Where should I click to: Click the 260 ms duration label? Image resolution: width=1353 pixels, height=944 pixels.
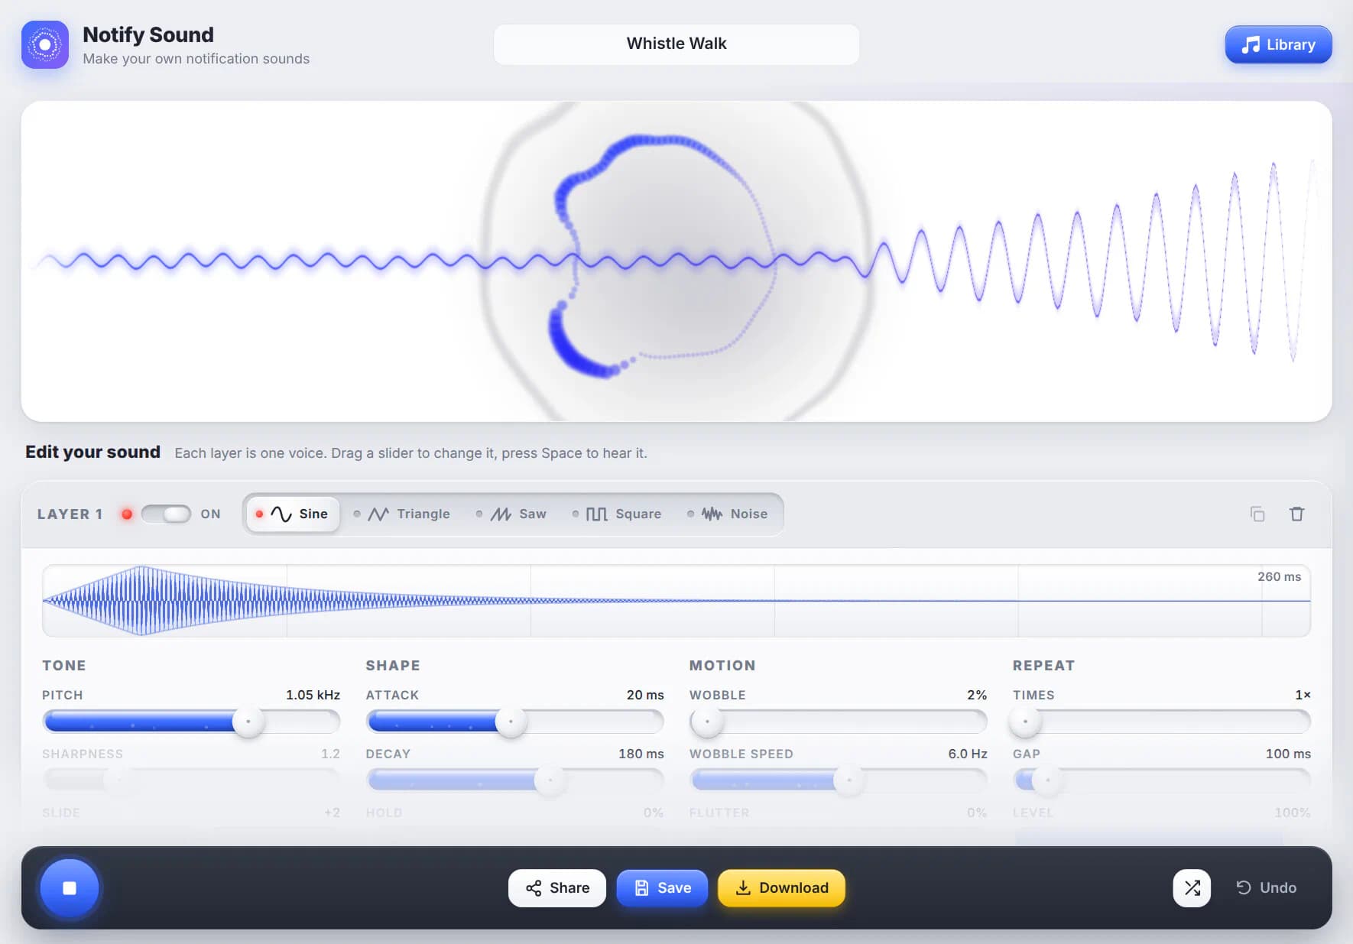point(1279,576)
